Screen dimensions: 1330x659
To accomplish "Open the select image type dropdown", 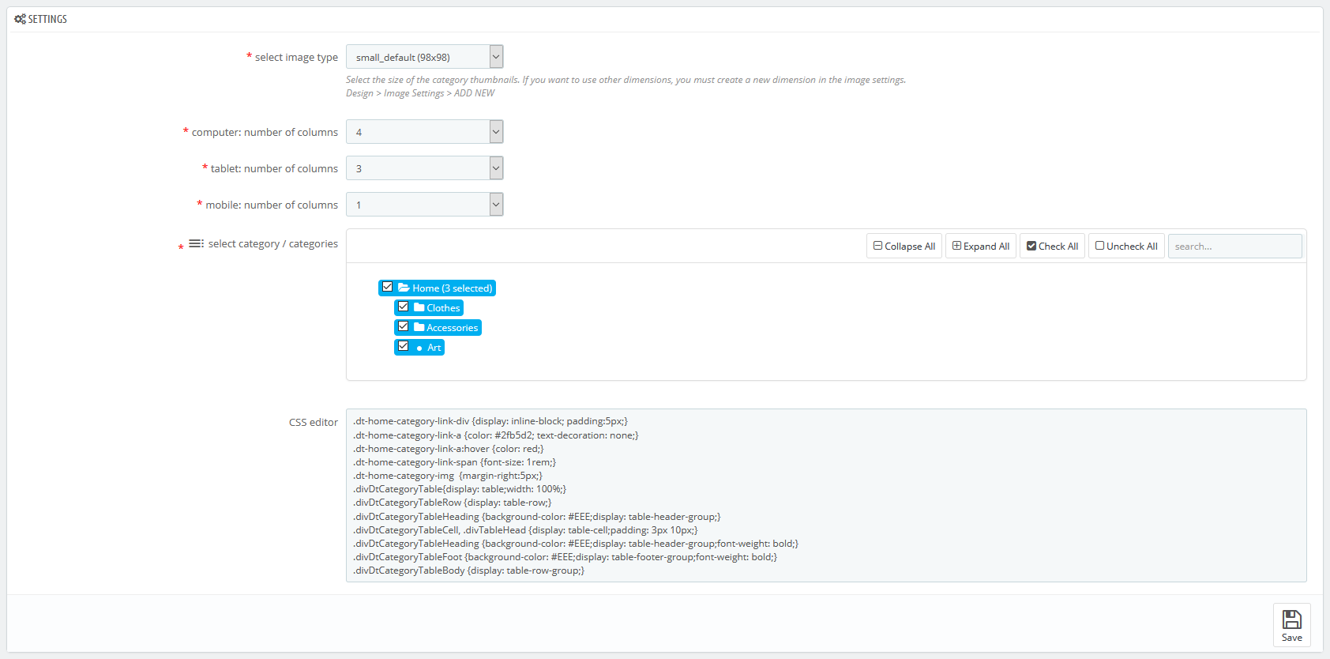I will [425, 57].
